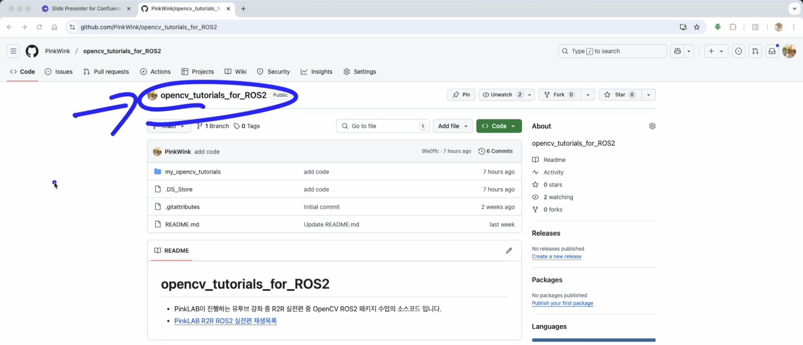Open the Update README.md commit message

coord(331,224)
